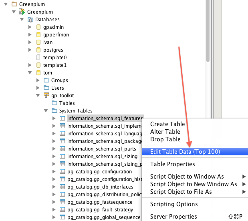
Task: Collapse the Greenplum server node
Action: pos(14,12)
